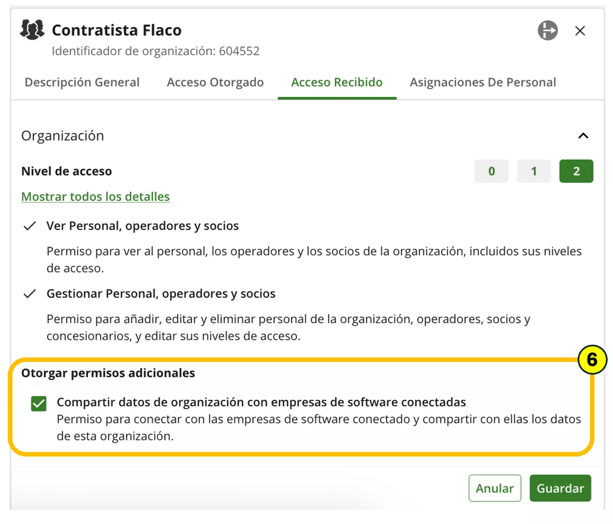Click the leave organization icon in the header

[547, 30]
